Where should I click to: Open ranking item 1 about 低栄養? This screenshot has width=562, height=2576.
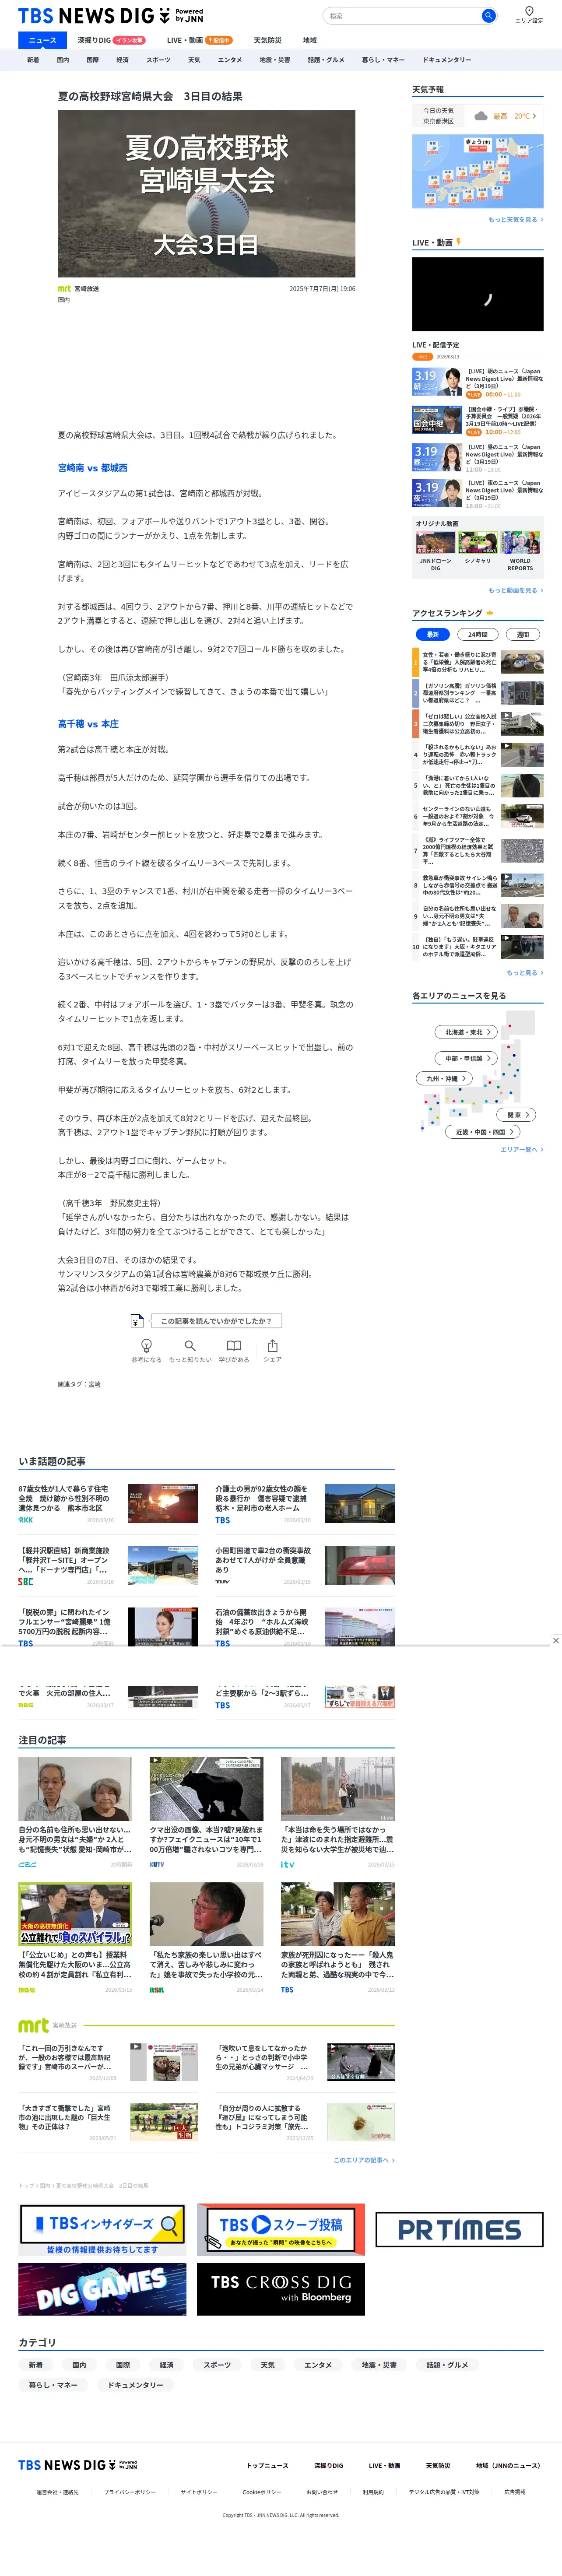pyautogui.click(x=478, y=662)
